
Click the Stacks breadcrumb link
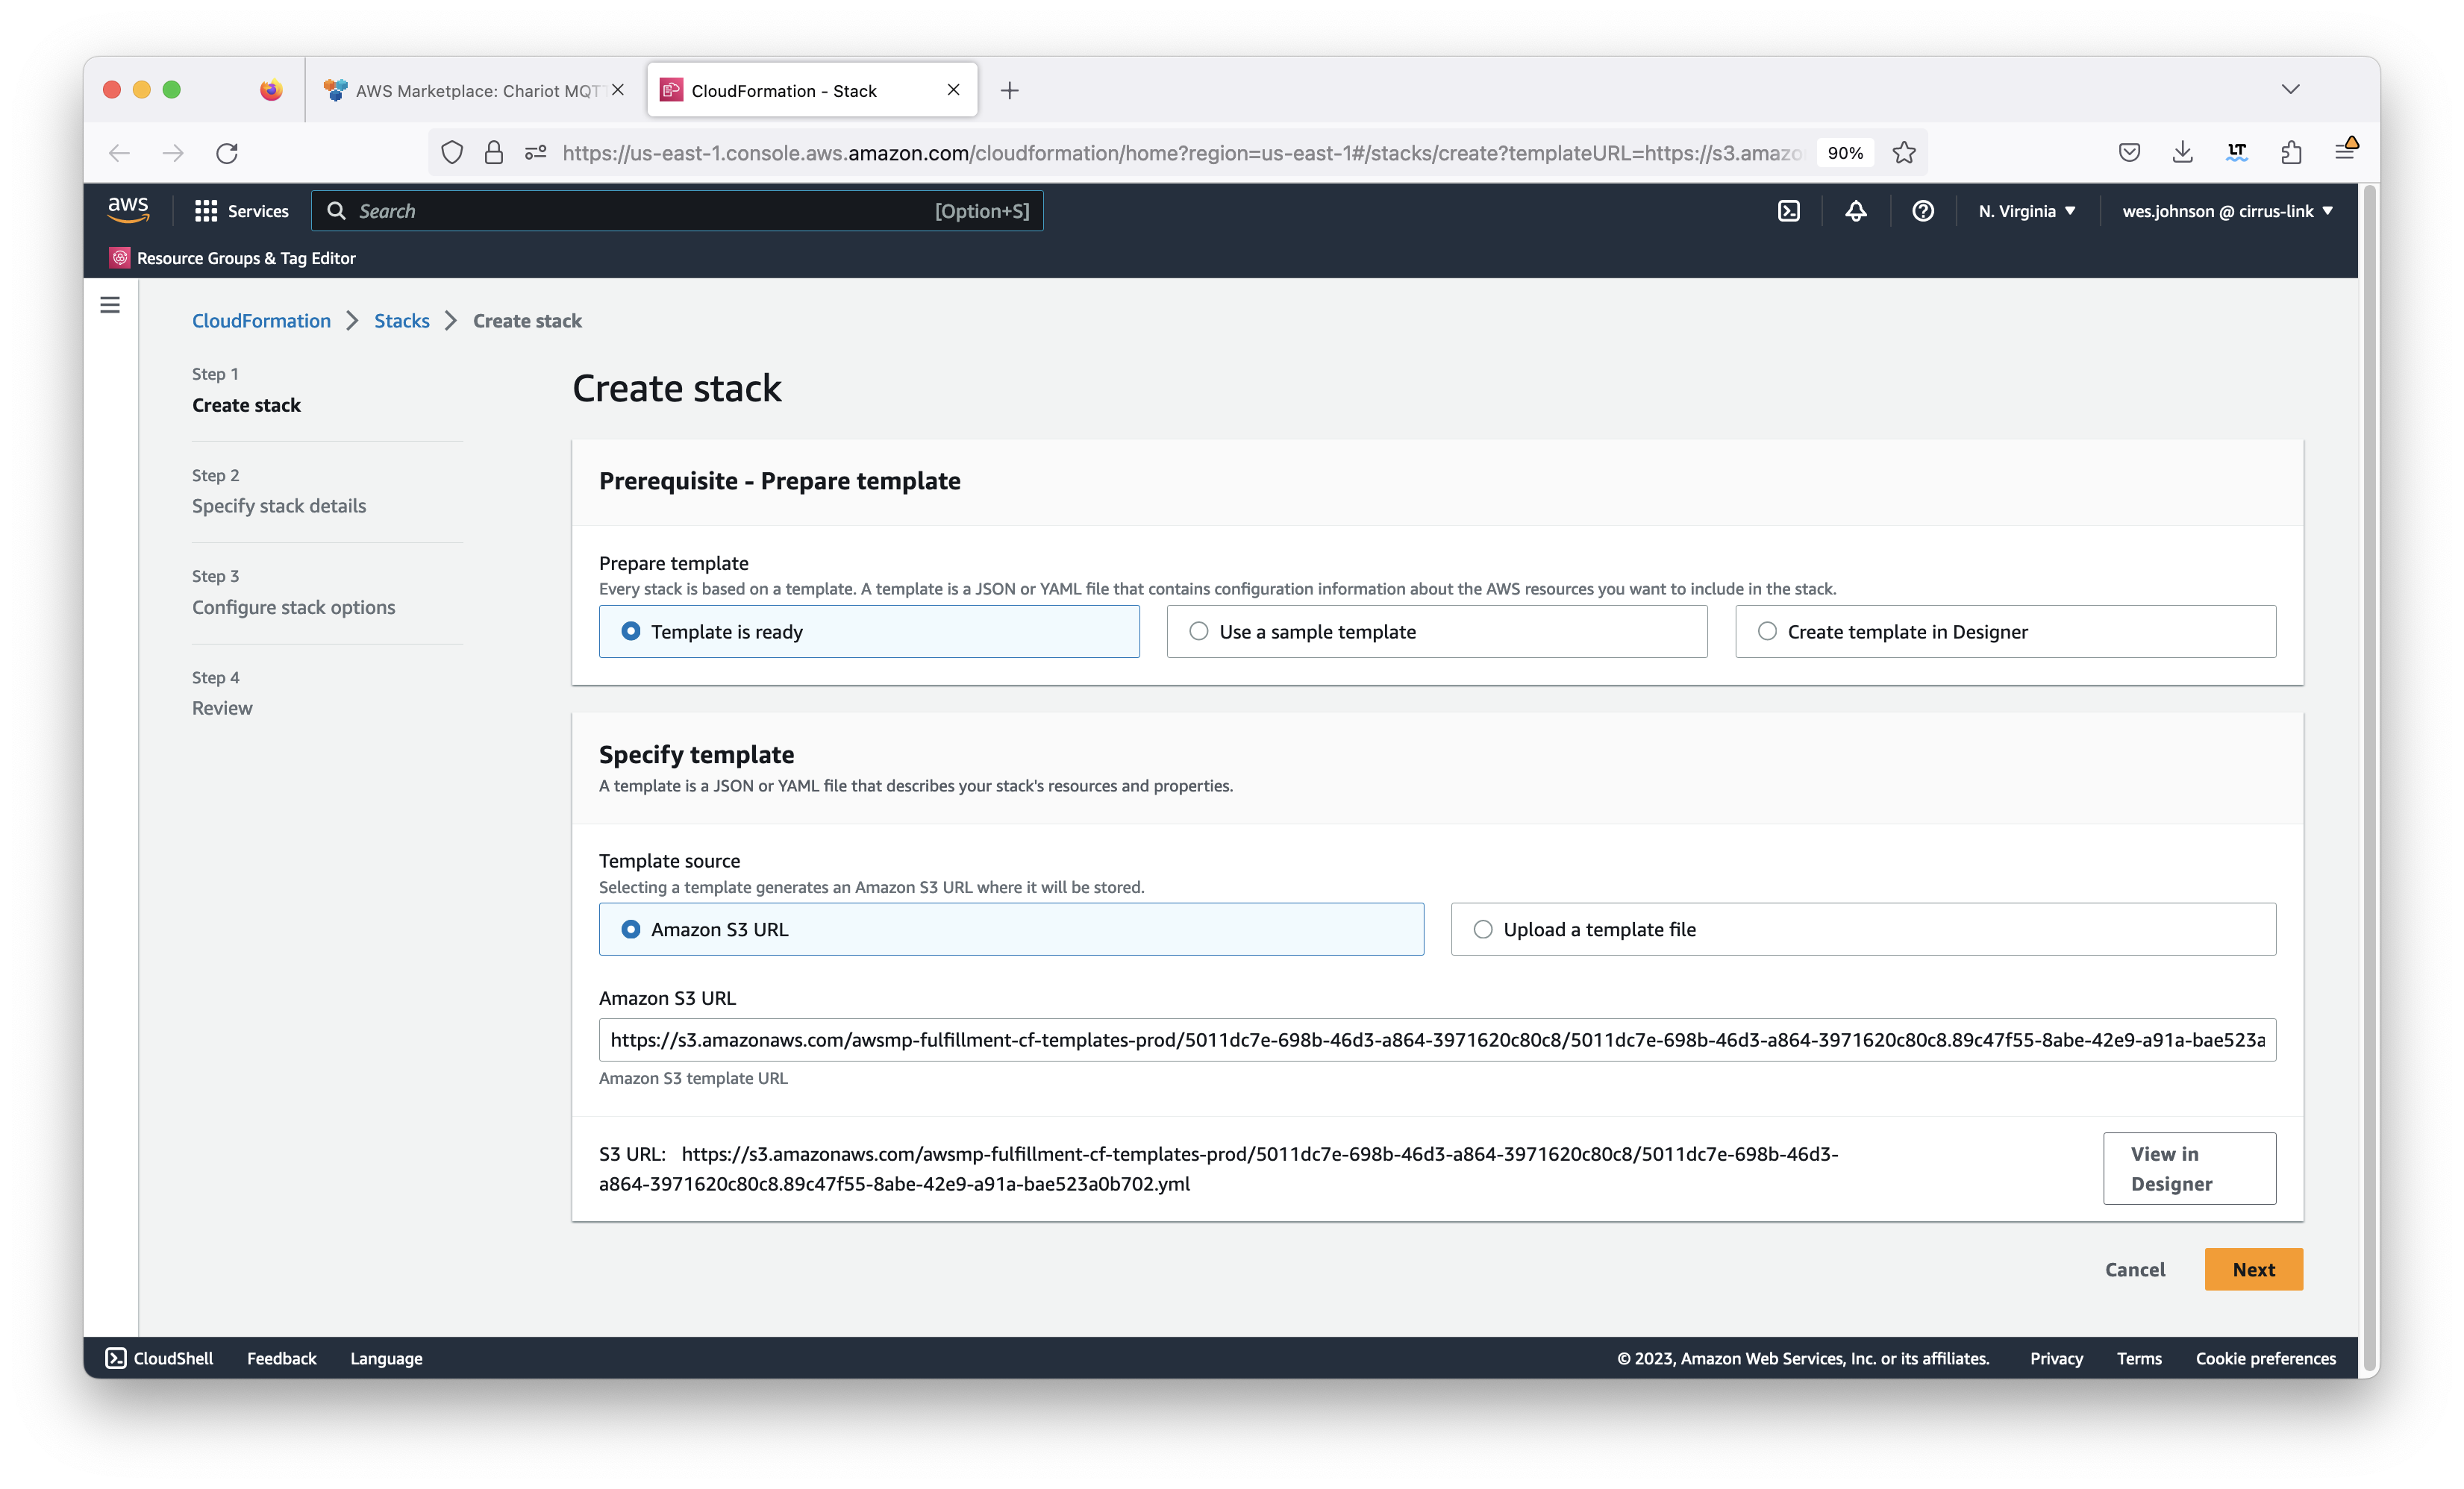click(402, 321)
